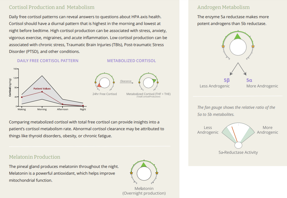
Task: Click the Melatonin Production heading
Action: [x=34, y=157]
